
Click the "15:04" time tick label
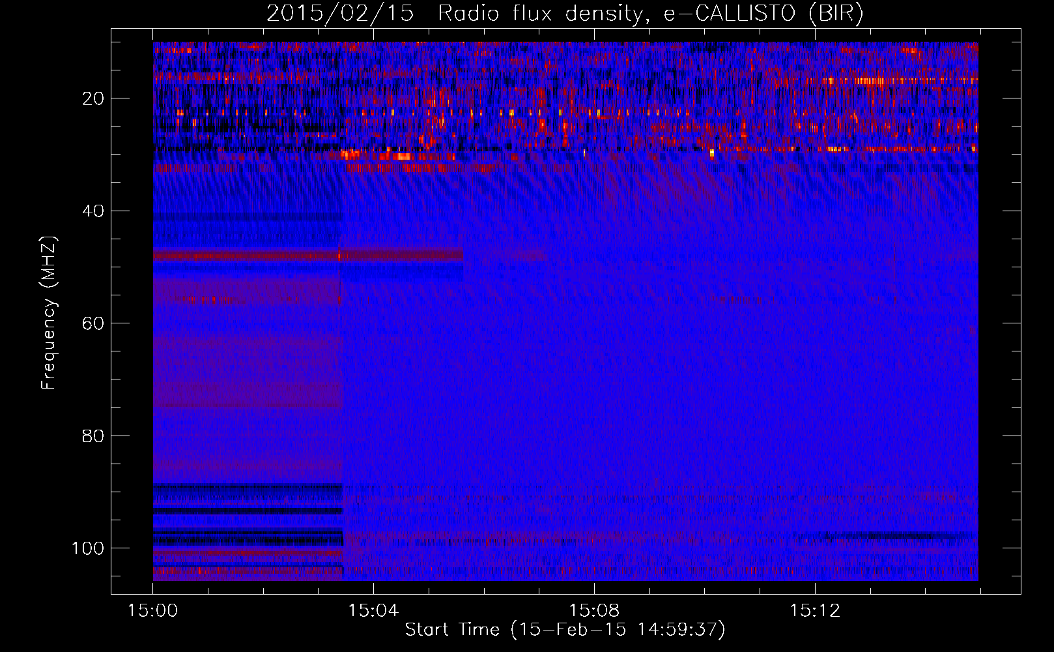coord(373,611)
